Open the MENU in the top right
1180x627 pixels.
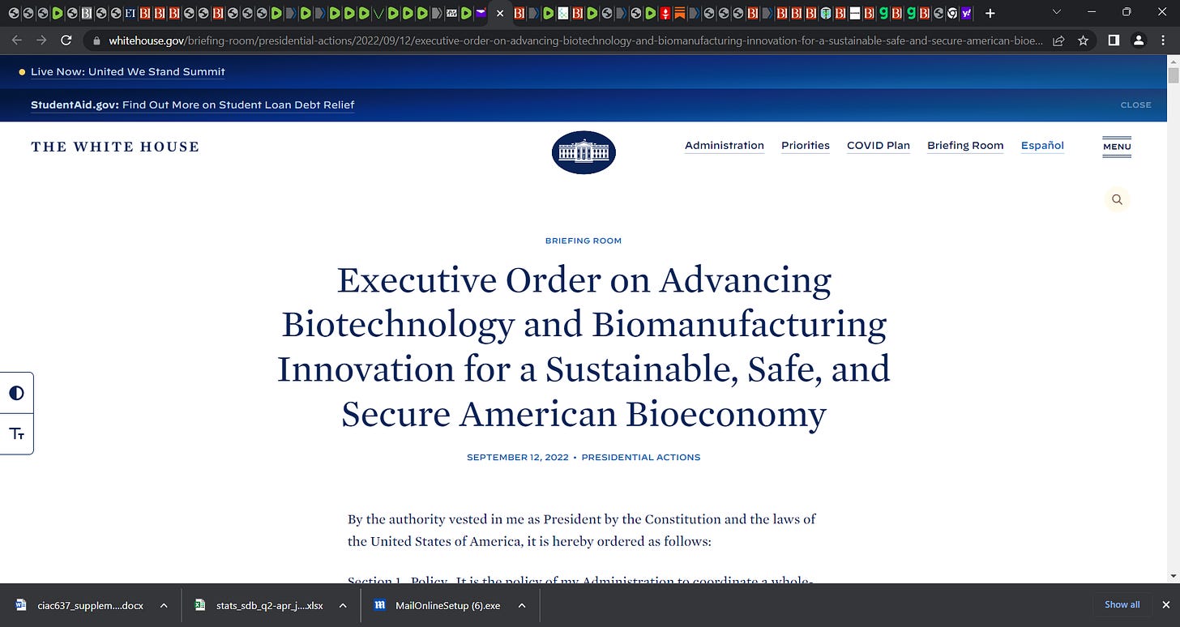click(1116, 147)
